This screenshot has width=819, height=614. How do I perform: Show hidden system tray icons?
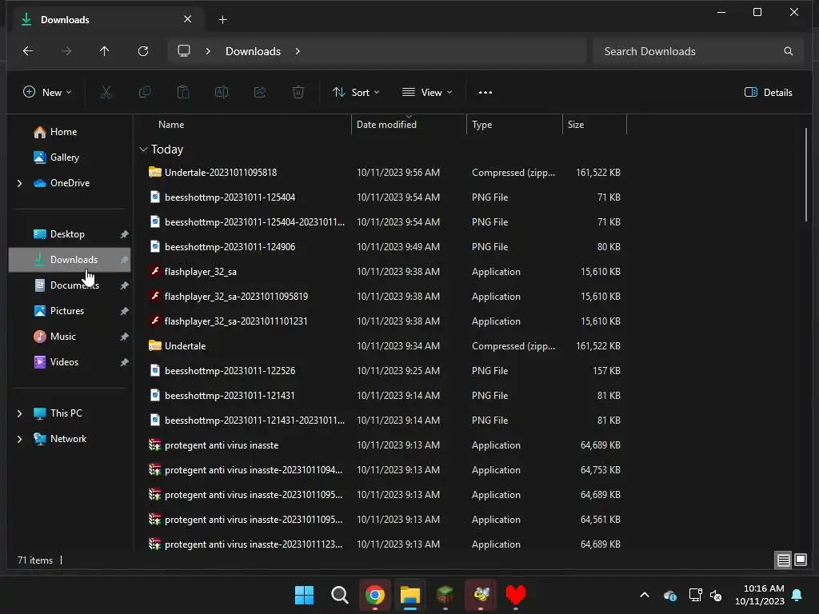point(645,595)
